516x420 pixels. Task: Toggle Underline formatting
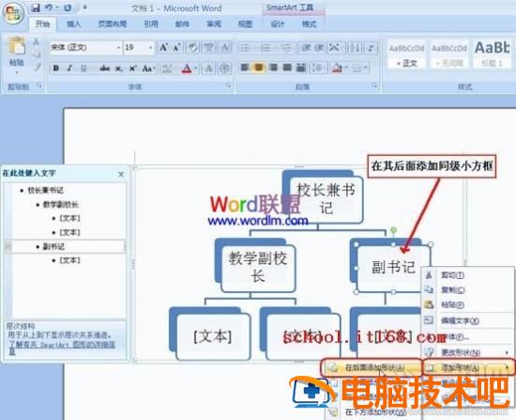click(83, 69)
